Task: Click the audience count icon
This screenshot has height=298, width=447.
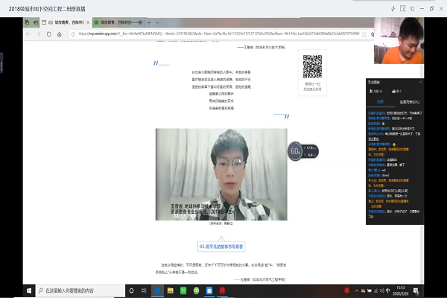Action: pyautogui.click(x=371, y=91)
